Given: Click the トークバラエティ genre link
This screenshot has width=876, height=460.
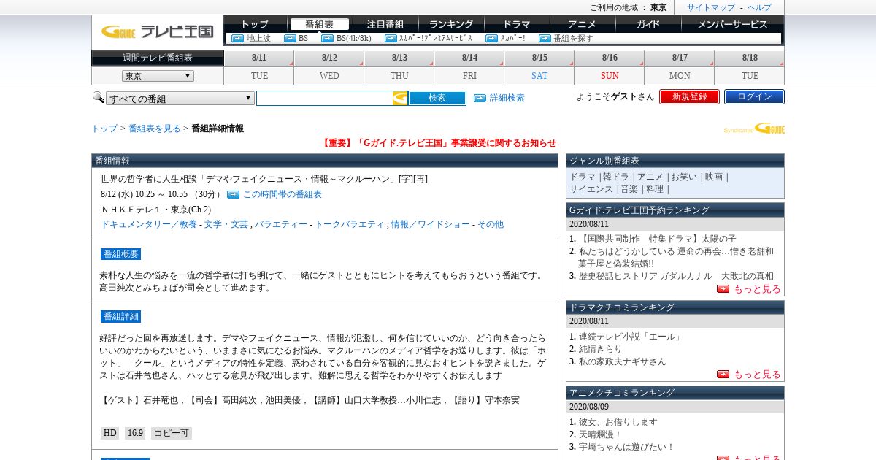Looking at the screenshot, I should pyautogui.click(x=350, y=224).
